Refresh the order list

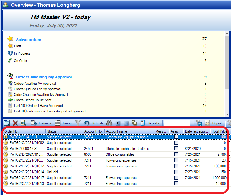tap(93, 123)
